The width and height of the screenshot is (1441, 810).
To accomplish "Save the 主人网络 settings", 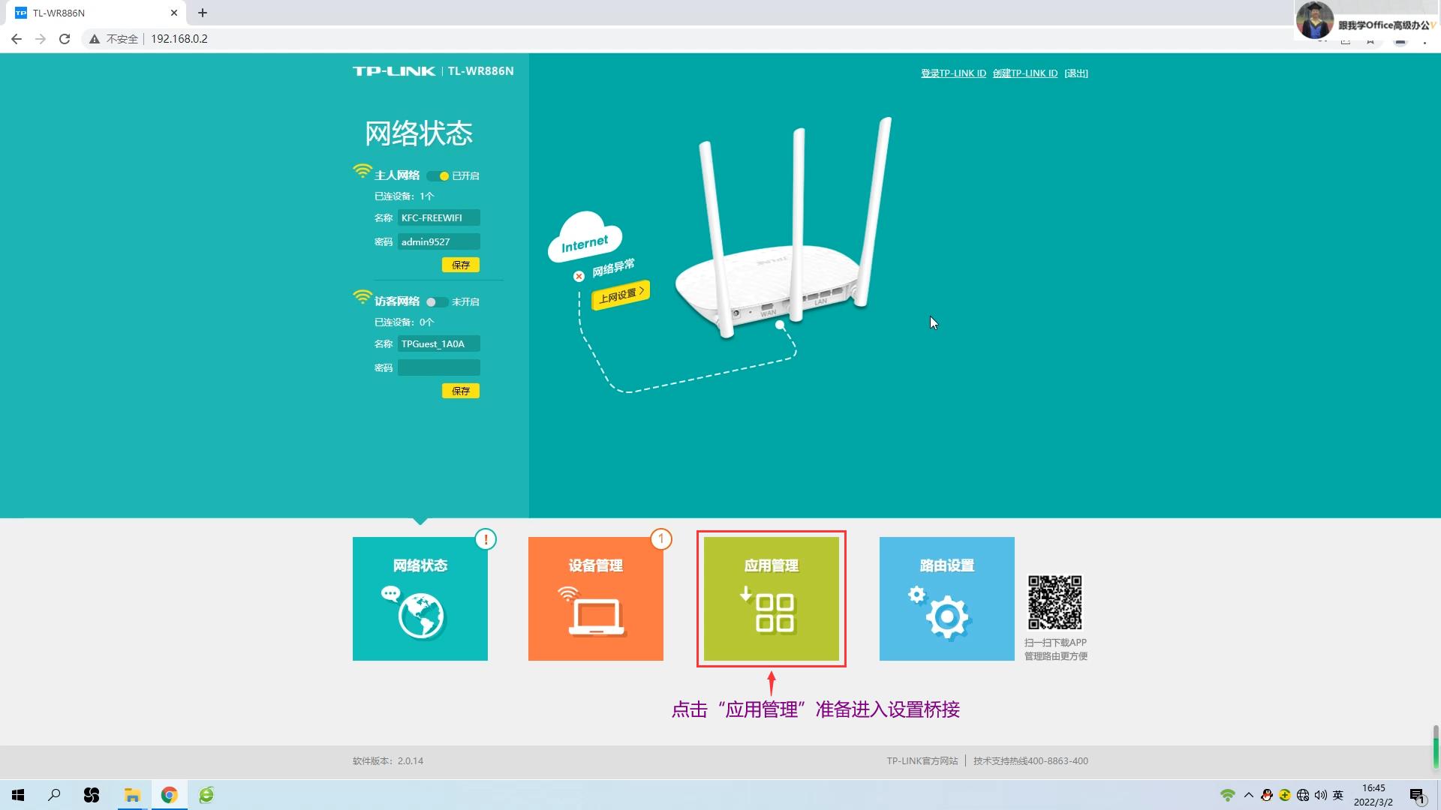I will point(461,265).
